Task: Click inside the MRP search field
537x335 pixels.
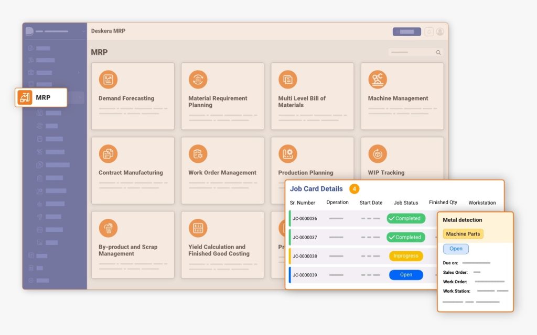Action: click(412, 52)
